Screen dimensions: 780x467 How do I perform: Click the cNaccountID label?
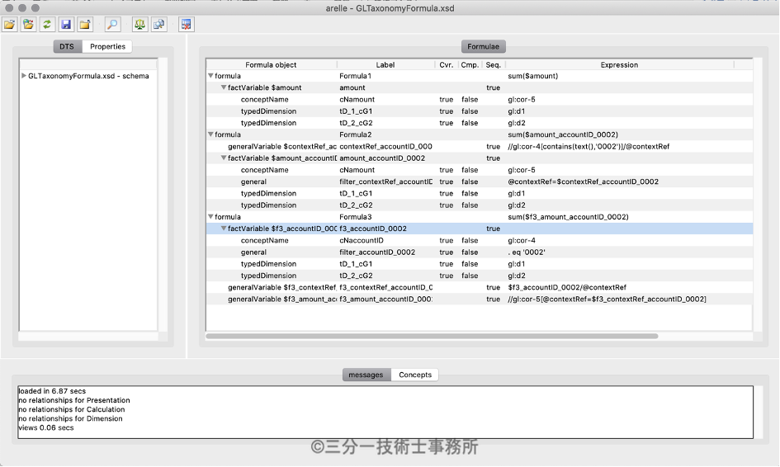coord(362,240)
